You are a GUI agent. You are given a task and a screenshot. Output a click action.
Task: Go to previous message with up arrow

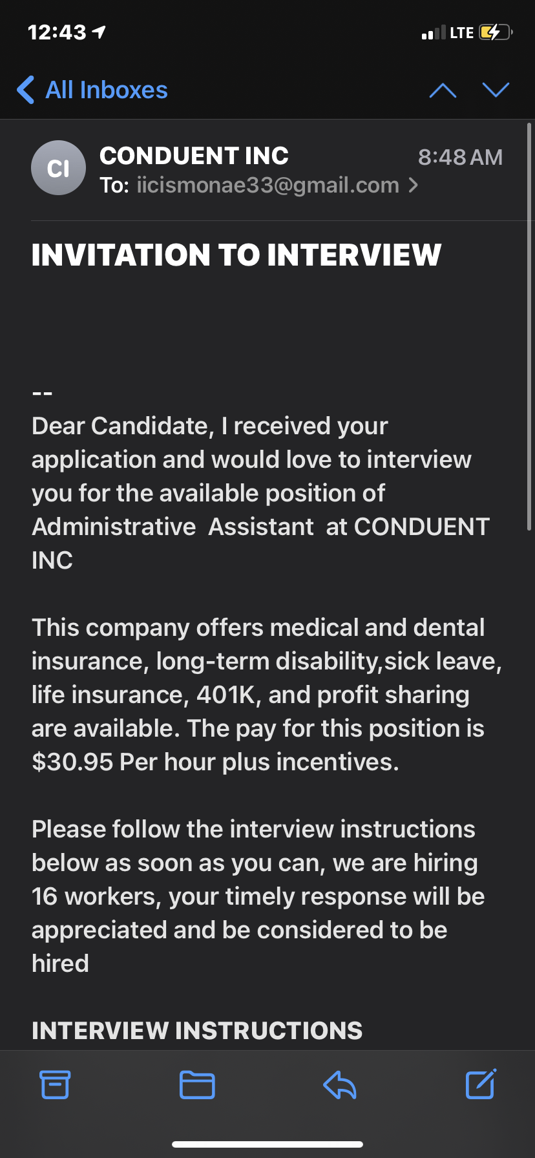click(x=443, y=90)
